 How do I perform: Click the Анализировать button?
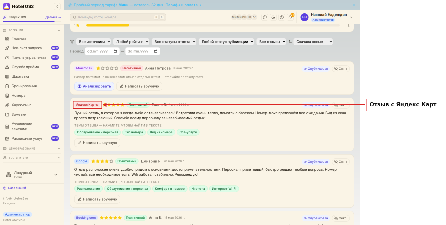point(94,86)
